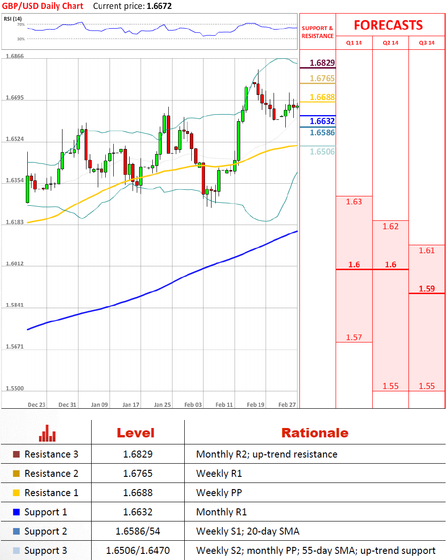
Task: Select the Resistance 2 row label
Action: (51, 474)
